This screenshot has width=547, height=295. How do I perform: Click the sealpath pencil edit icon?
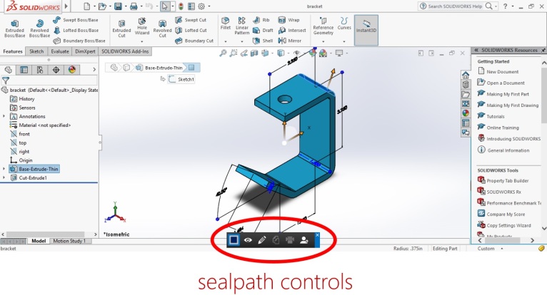point(261,240)
